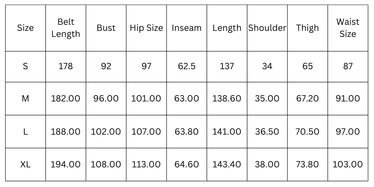Select the inseam value 62.5
The width and height of the screenshot is (374, 187).
[x=187, y=66]
